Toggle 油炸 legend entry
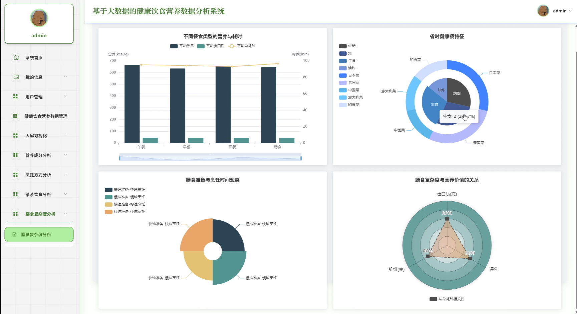577x314 pixels. pyautogui.click(x=347, y=68)
